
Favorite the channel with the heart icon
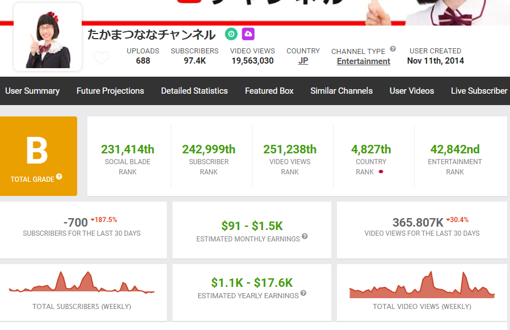point(101,58)
